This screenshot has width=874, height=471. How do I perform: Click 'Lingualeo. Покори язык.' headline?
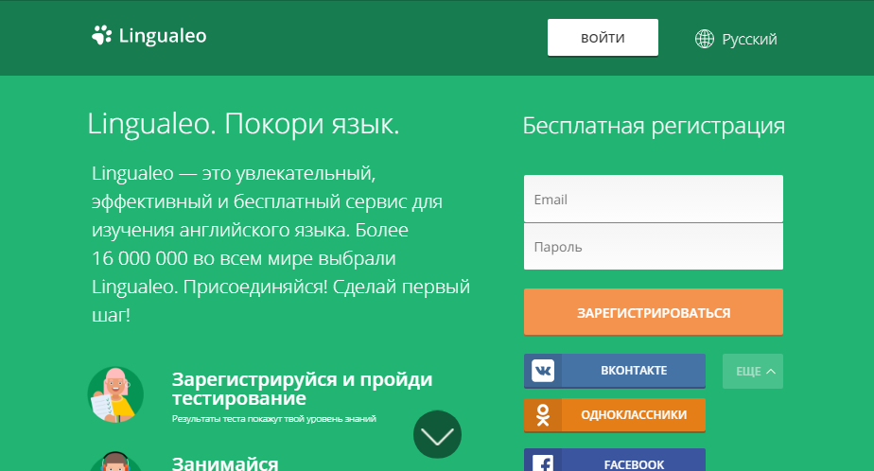click(243, 124)
